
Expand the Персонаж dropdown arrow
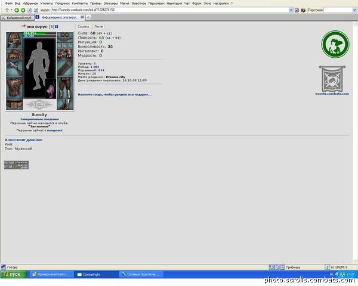pos(354,10)
